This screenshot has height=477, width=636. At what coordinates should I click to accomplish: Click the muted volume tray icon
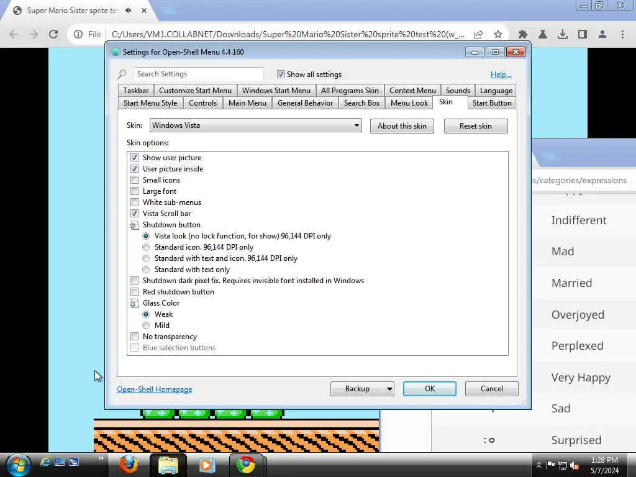(x=575, y=465)
